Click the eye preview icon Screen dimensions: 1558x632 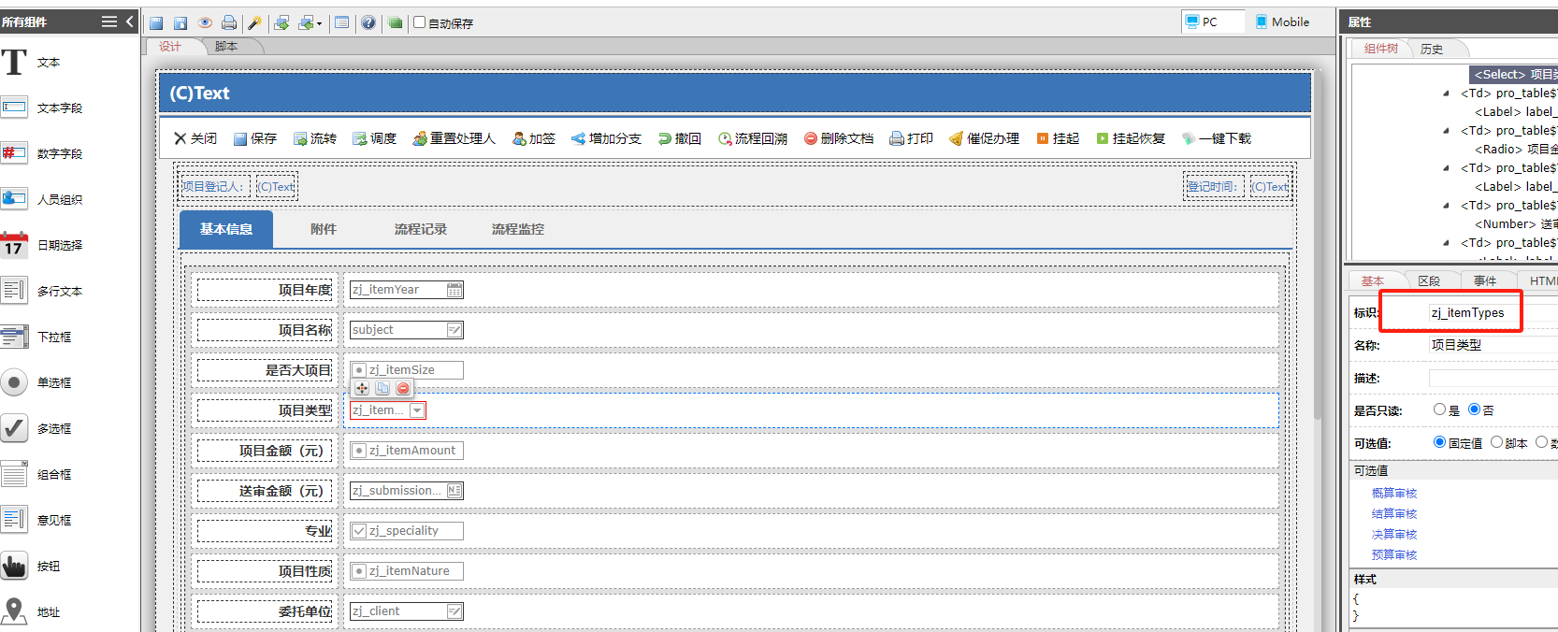point(205,22)
